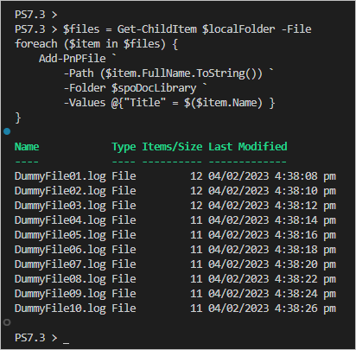Click the 4:38:08 pm timestamp
Viewport: 356px width, 350px height.
[x=305, y=176]
